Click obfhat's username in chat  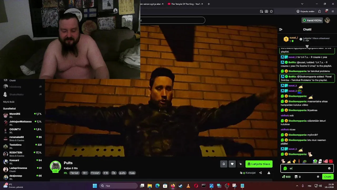pos(285,116)
